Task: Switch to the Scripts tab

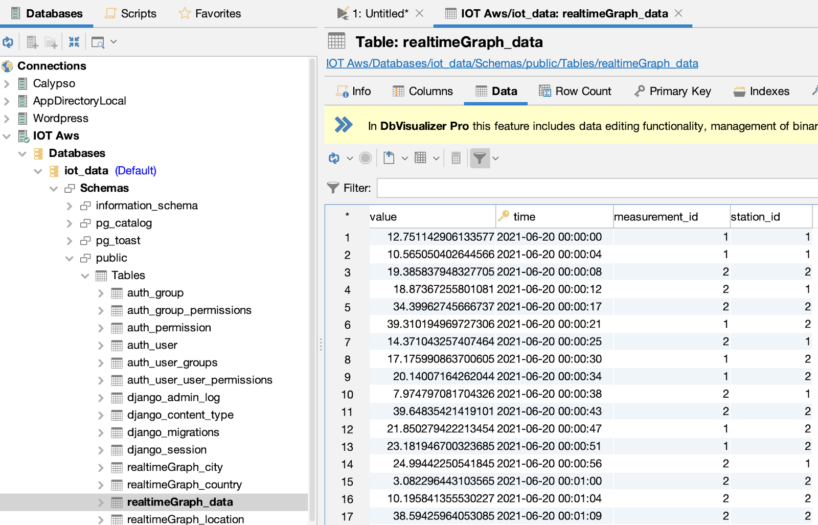Action: pos(131,13)
